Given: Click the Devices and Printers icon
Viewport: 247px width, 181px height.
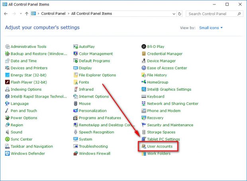Looking at the screenshot, I should click(7, 68).
